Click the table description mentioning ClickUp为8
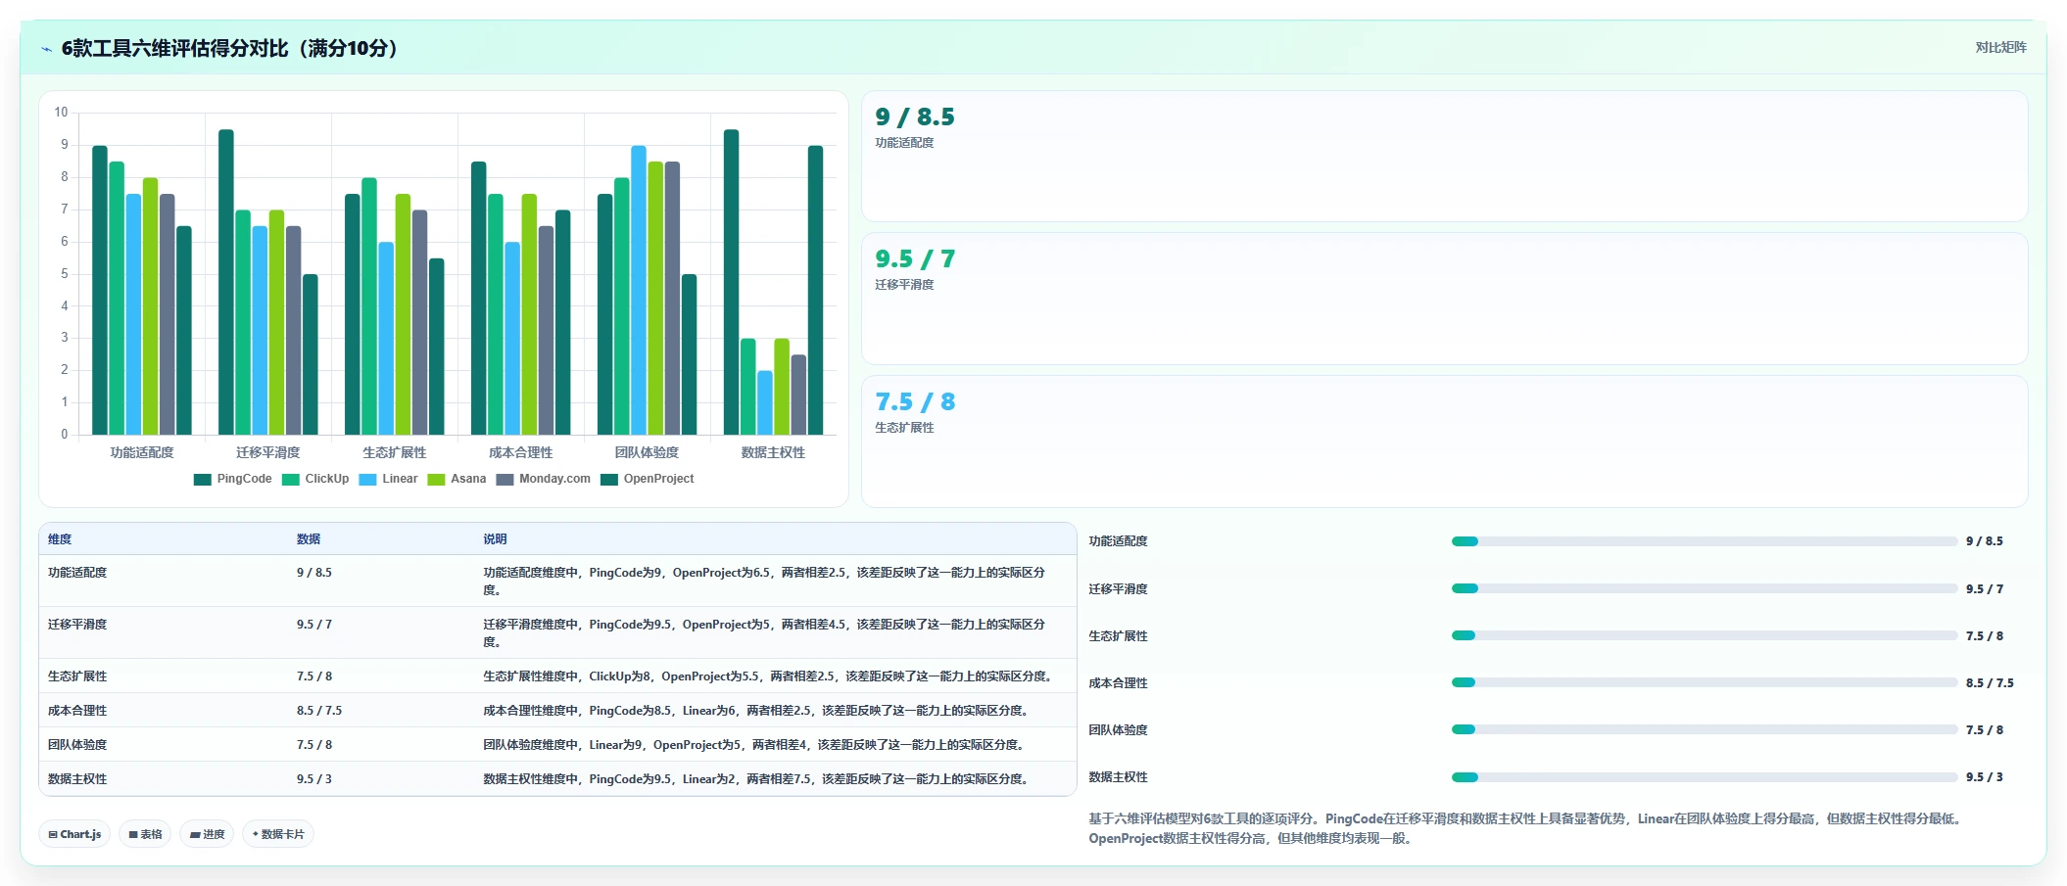This screenshot has height=886, width=2067. click(x=770, y=676)
